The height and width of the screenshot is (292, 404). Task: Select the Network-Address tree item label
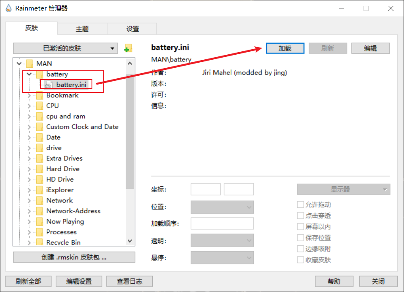coord(73,211)
